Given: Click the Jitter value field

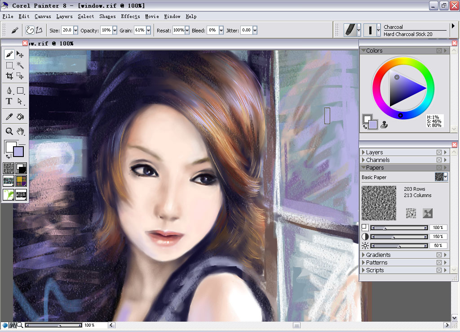Looking at the screenshot, I should click(x=247, y=30).
